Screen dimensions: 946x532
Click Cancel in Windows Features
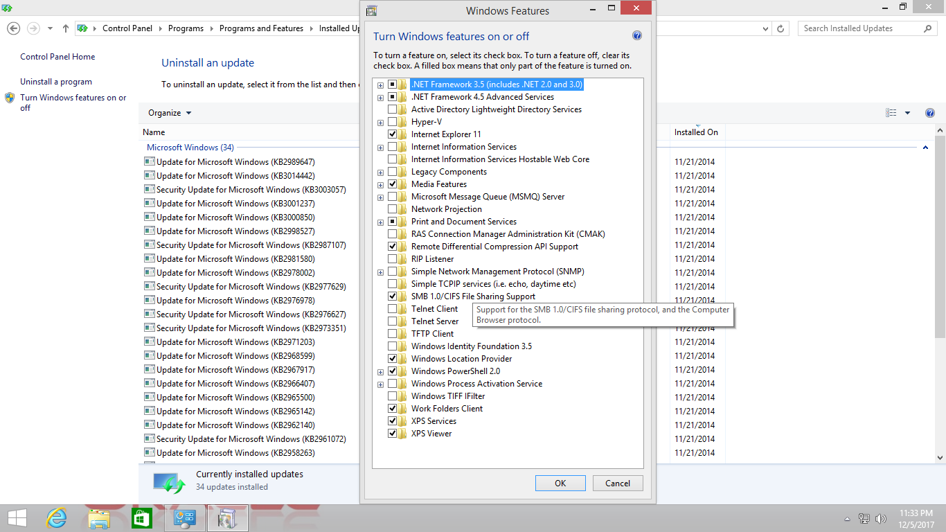point(618,484)
